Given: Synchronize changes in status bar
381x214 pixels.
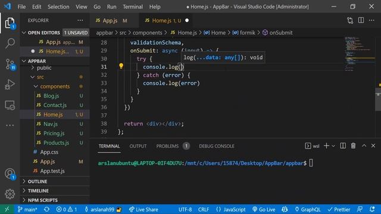Looking at the screenshot, I should [46, 209].
